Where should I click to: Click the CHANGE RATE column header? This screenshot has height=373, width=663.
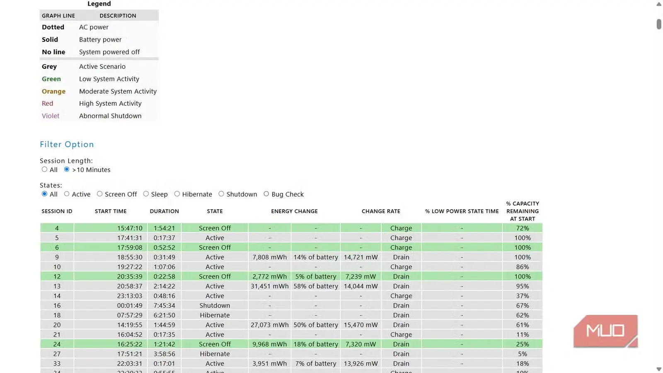pyautogui.click(x=381, y=211)
